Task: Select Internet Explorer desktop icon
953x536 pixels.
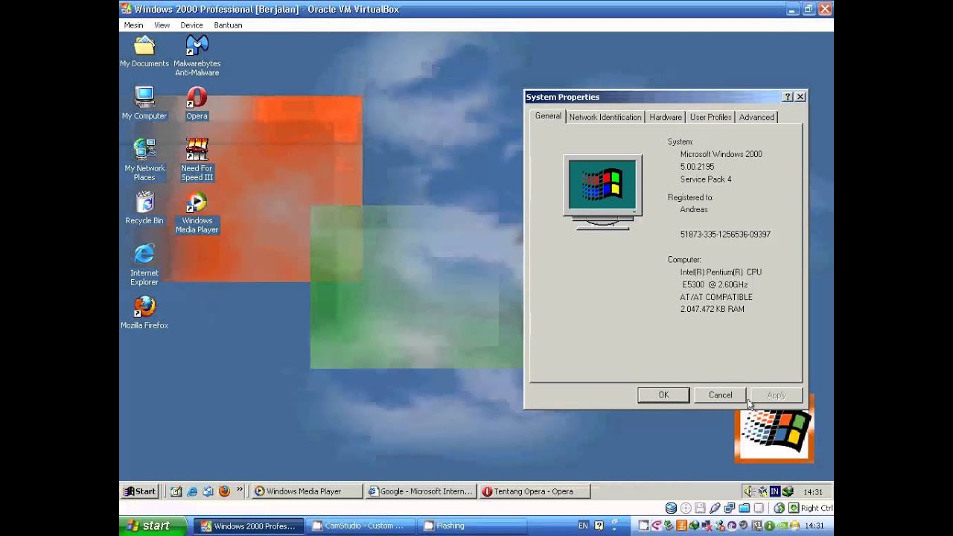Action: 144,264
